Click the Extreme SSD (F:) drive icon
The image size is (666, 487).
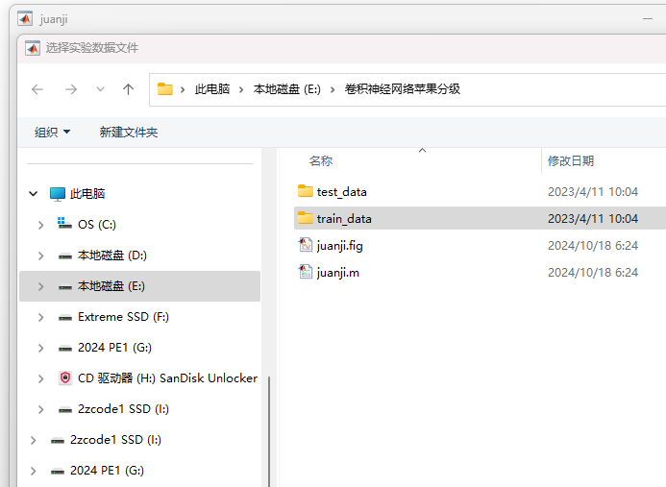65,318
